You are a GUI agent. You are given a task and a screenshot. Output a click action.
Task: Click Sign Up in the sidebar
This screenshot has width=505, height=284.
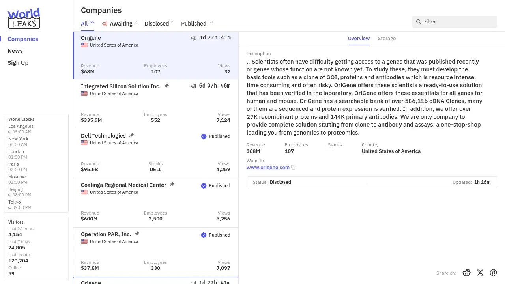18,63
